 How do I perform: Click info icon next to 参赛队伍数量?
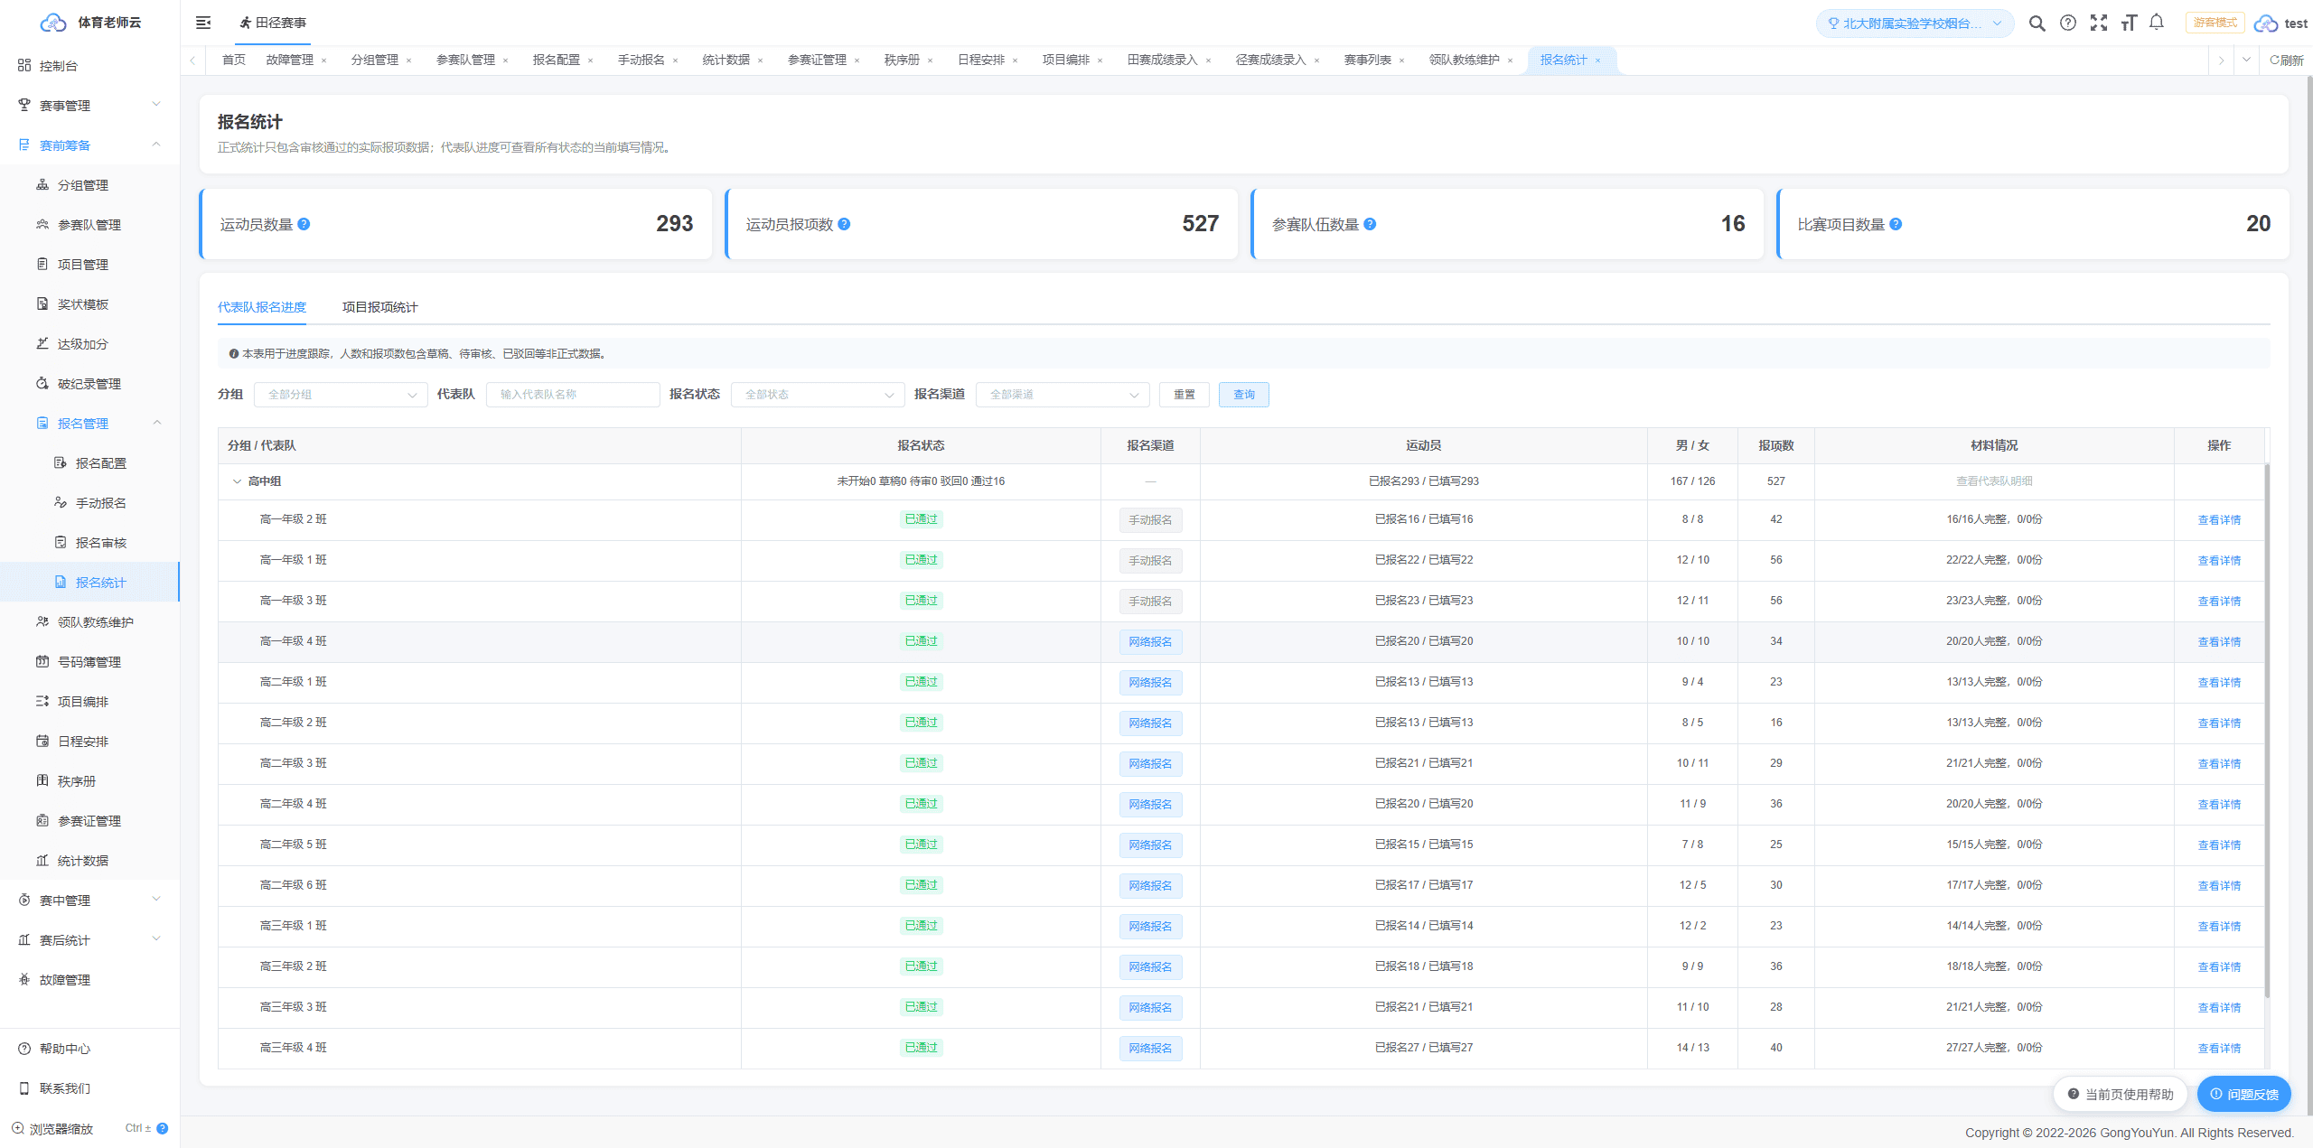tap(1370, 224)
